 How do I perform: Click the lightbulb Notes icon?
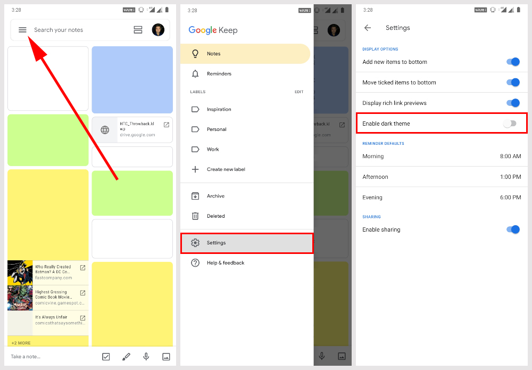pyautogui.click(x=195, y=54)
